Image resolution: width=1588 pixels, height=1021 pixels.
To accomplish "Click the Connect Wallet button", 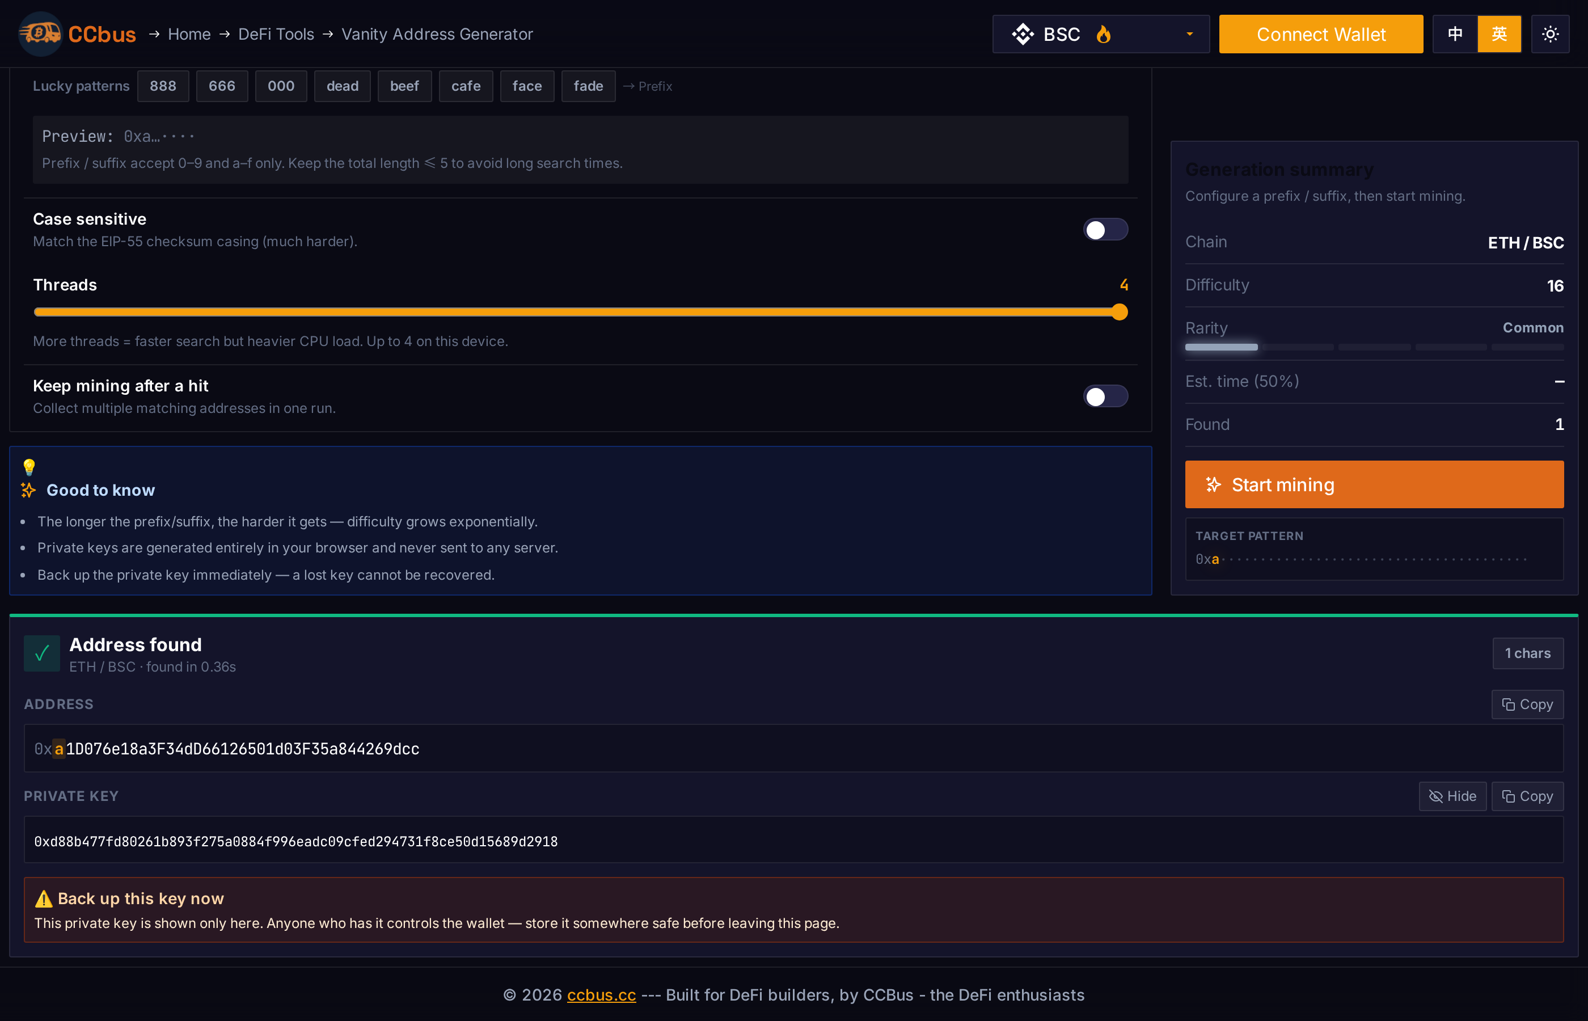I will click(x=1321, y=34).
